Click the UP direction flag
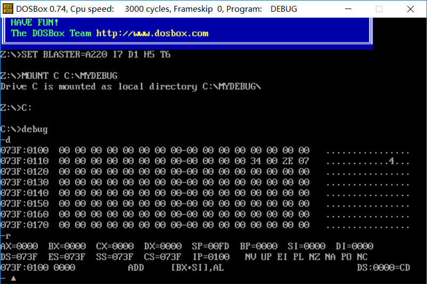This screenshot has width=427, height=284. pyautogui.click(x=267, y=257)
